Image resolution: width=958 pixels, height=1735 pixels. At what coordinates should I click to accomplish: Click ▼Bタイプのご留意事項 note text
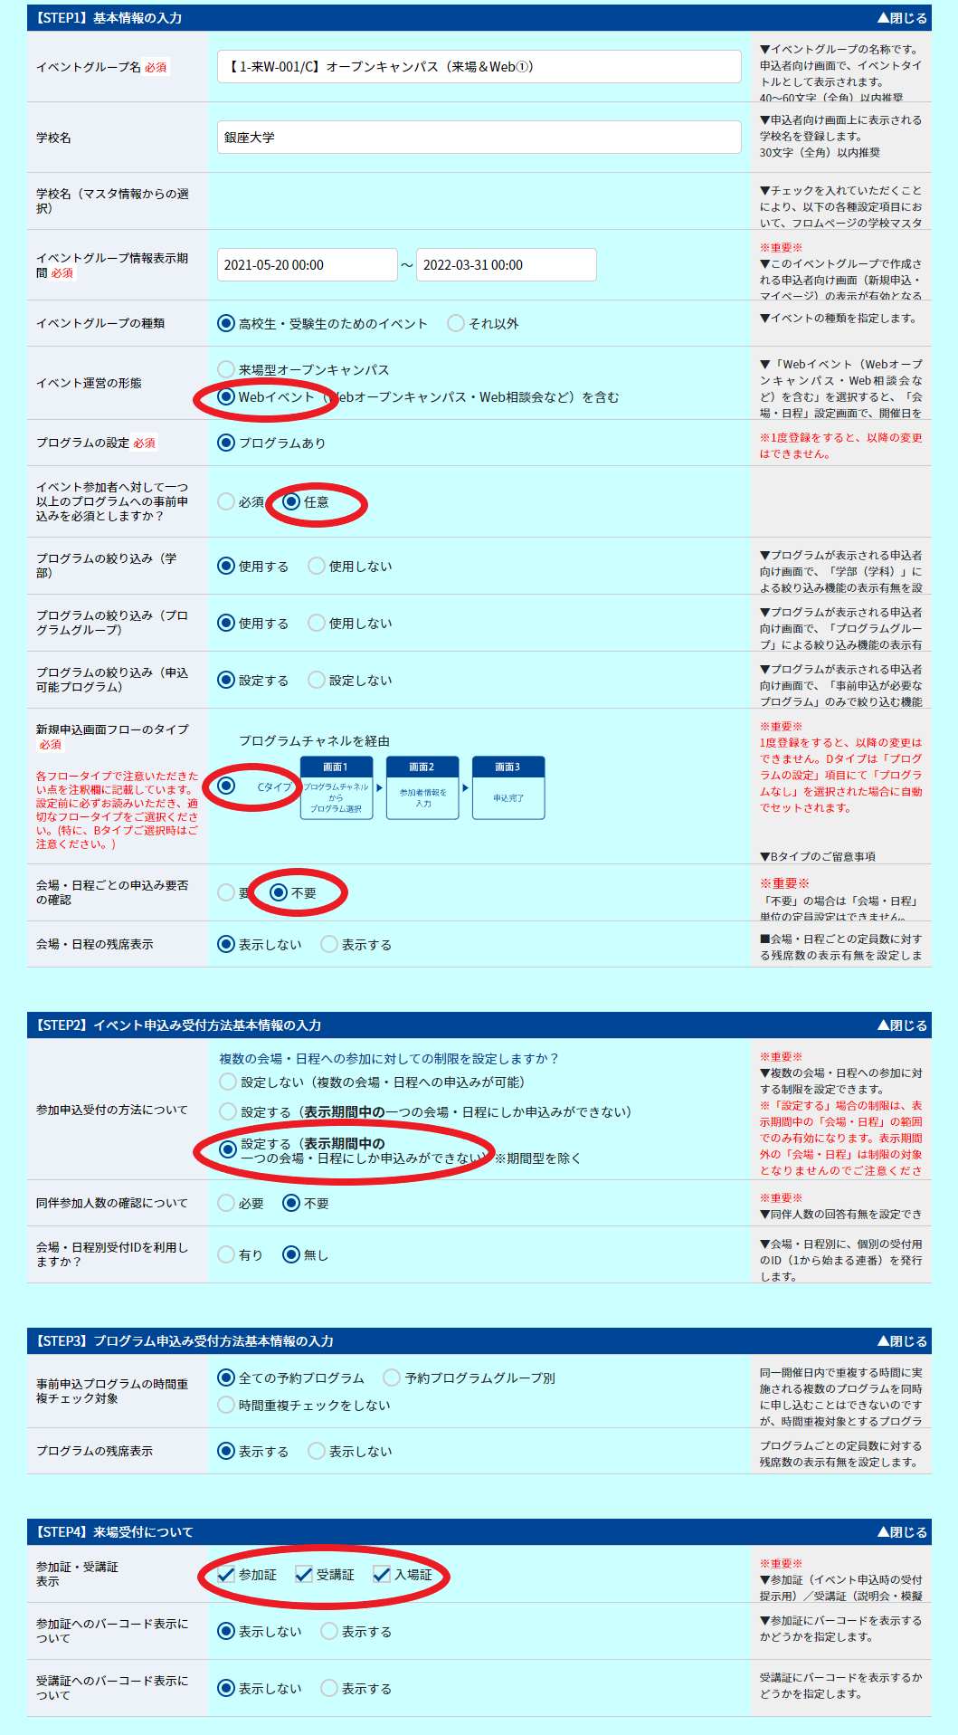coord(818,856)
